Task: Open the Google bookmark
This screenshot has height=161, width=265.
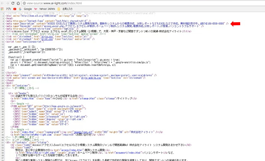Action: (25, 9)
